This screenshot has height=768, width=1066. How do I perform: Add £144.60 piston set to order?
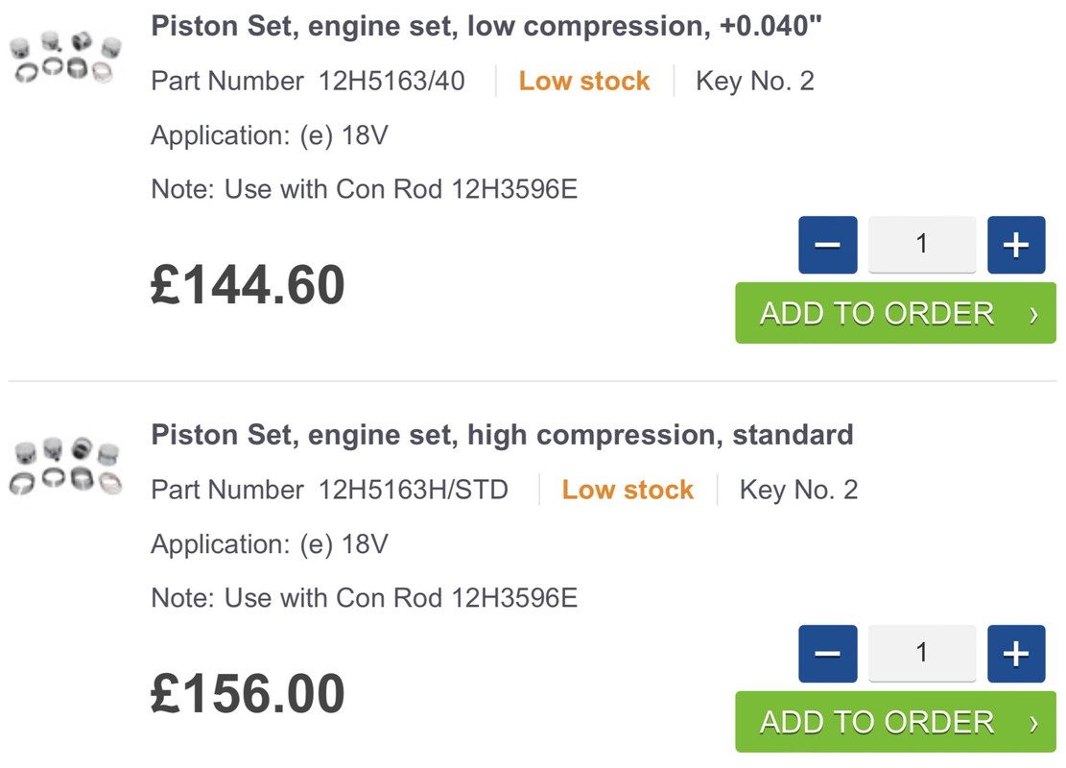(894, 313)
